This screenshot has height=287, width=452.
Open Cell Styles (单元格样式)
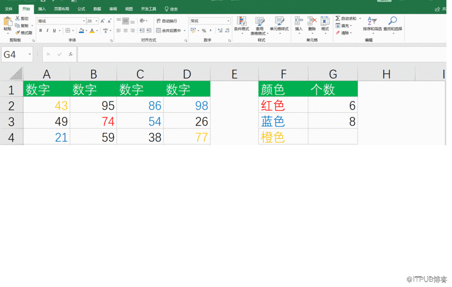point(279,24)
